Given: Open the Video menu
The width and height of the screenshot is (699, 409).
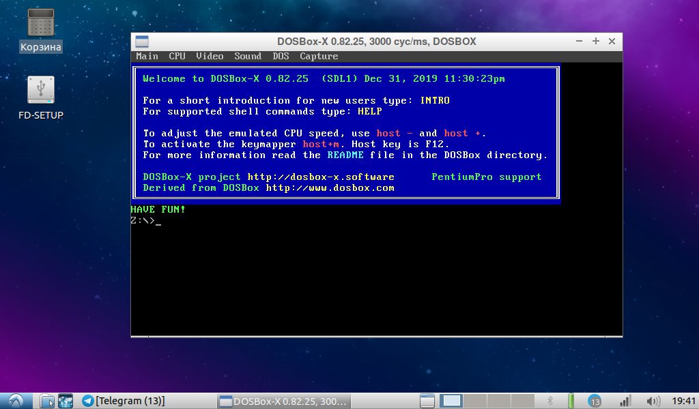Looking at the screenshot, I should point(210,56).
